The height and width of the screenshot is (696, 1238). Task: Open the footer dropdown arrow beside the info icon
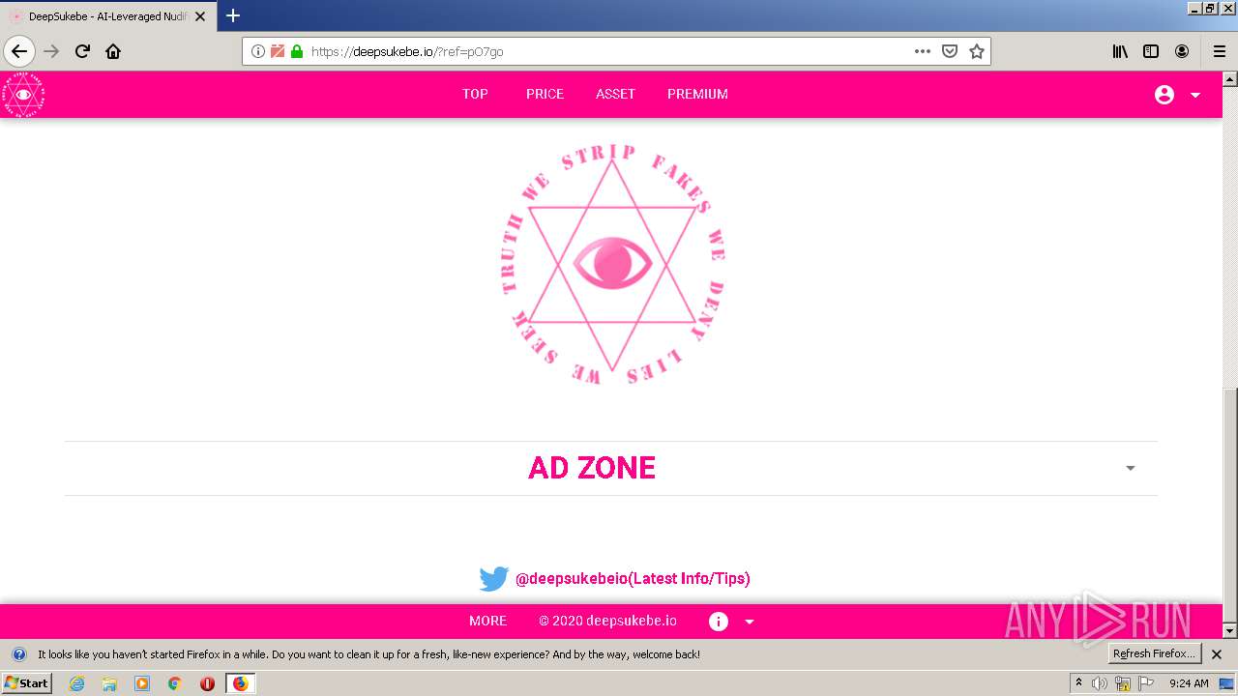click(750, 623)
